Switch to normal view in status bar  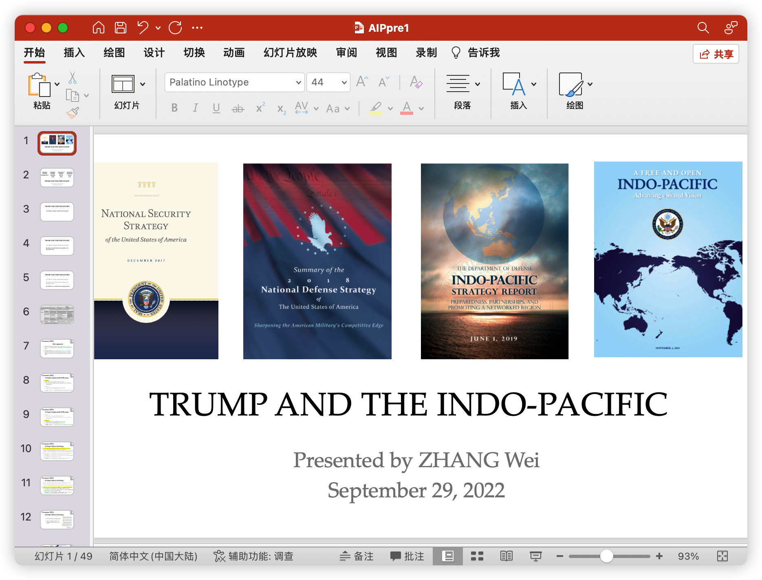448,556
